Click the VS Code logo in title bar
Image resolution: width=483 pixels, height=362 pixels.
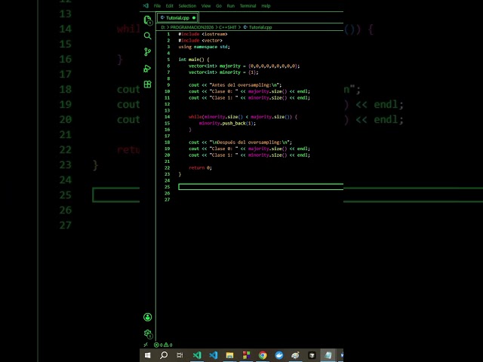click(146, 6)
